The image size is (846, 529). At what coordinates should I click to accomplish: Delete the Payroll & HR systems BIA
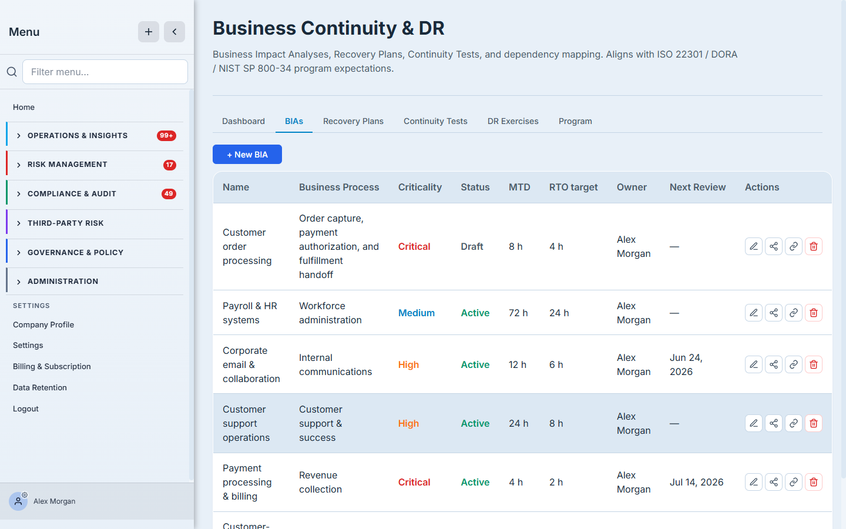[x=814, y=313]
